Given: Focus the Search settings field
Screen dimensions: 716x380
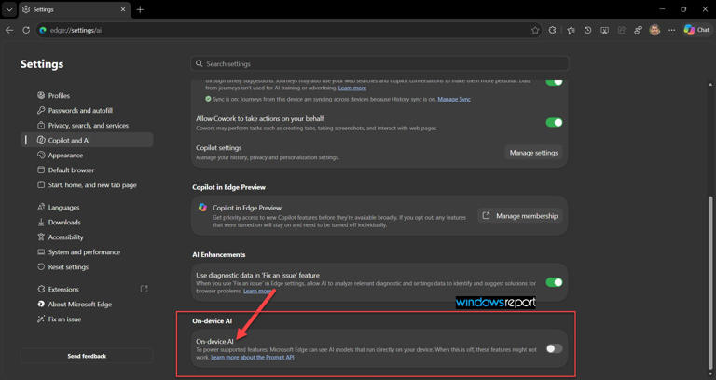Looking at the screenshot, I should click(380, 64).
